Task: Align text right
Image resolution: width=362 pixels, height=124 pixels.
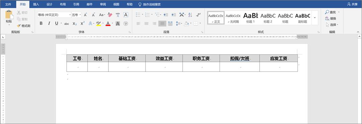Action: [x=154, y=23]
